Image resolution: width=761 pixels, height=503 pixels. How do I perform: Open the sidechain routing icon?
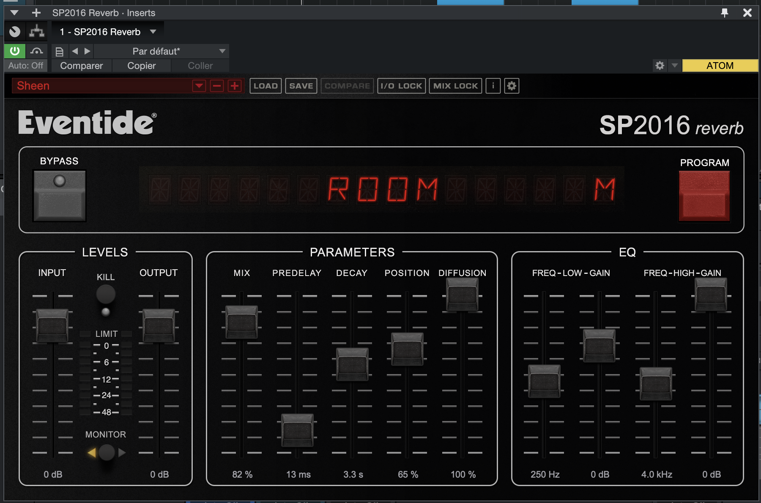[x=37, y=32]
